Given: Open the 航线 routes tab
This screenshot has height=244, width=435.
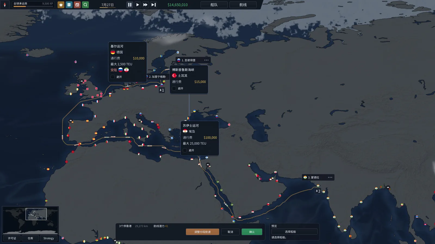Looking at the screenshot, I should click(x=243, y=5).
